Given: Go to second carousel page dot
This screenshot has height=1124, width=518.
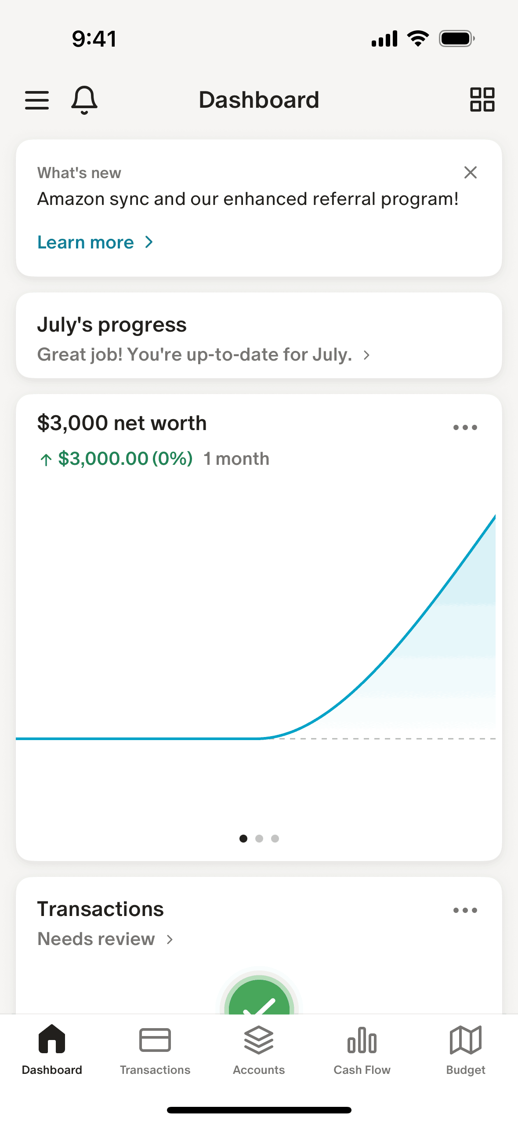Looking at the screenshot, I should coord(259,839).
